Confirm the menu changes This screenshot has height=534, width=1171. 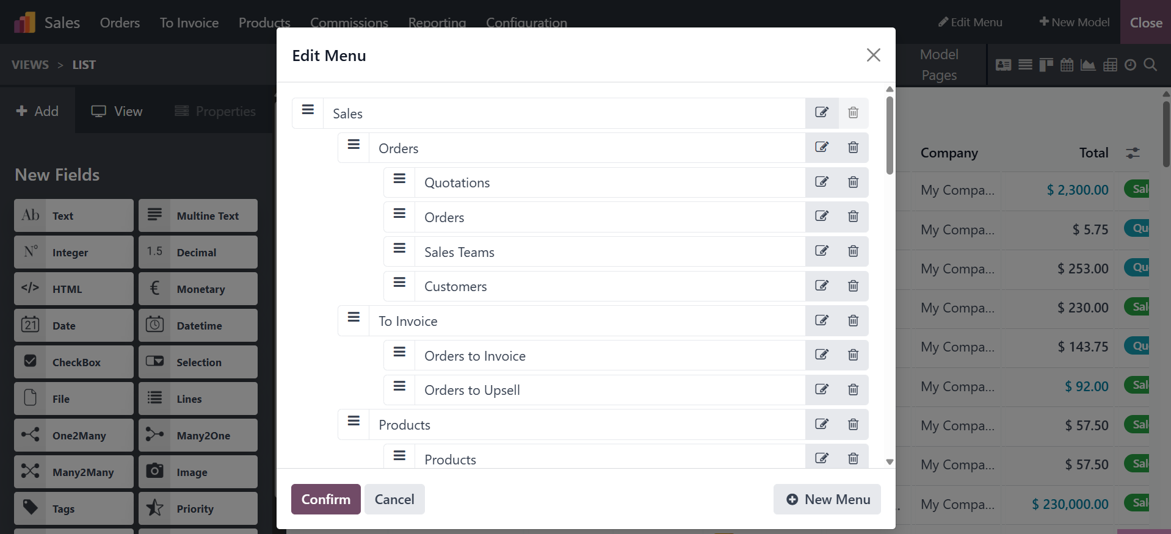(325, 499)
